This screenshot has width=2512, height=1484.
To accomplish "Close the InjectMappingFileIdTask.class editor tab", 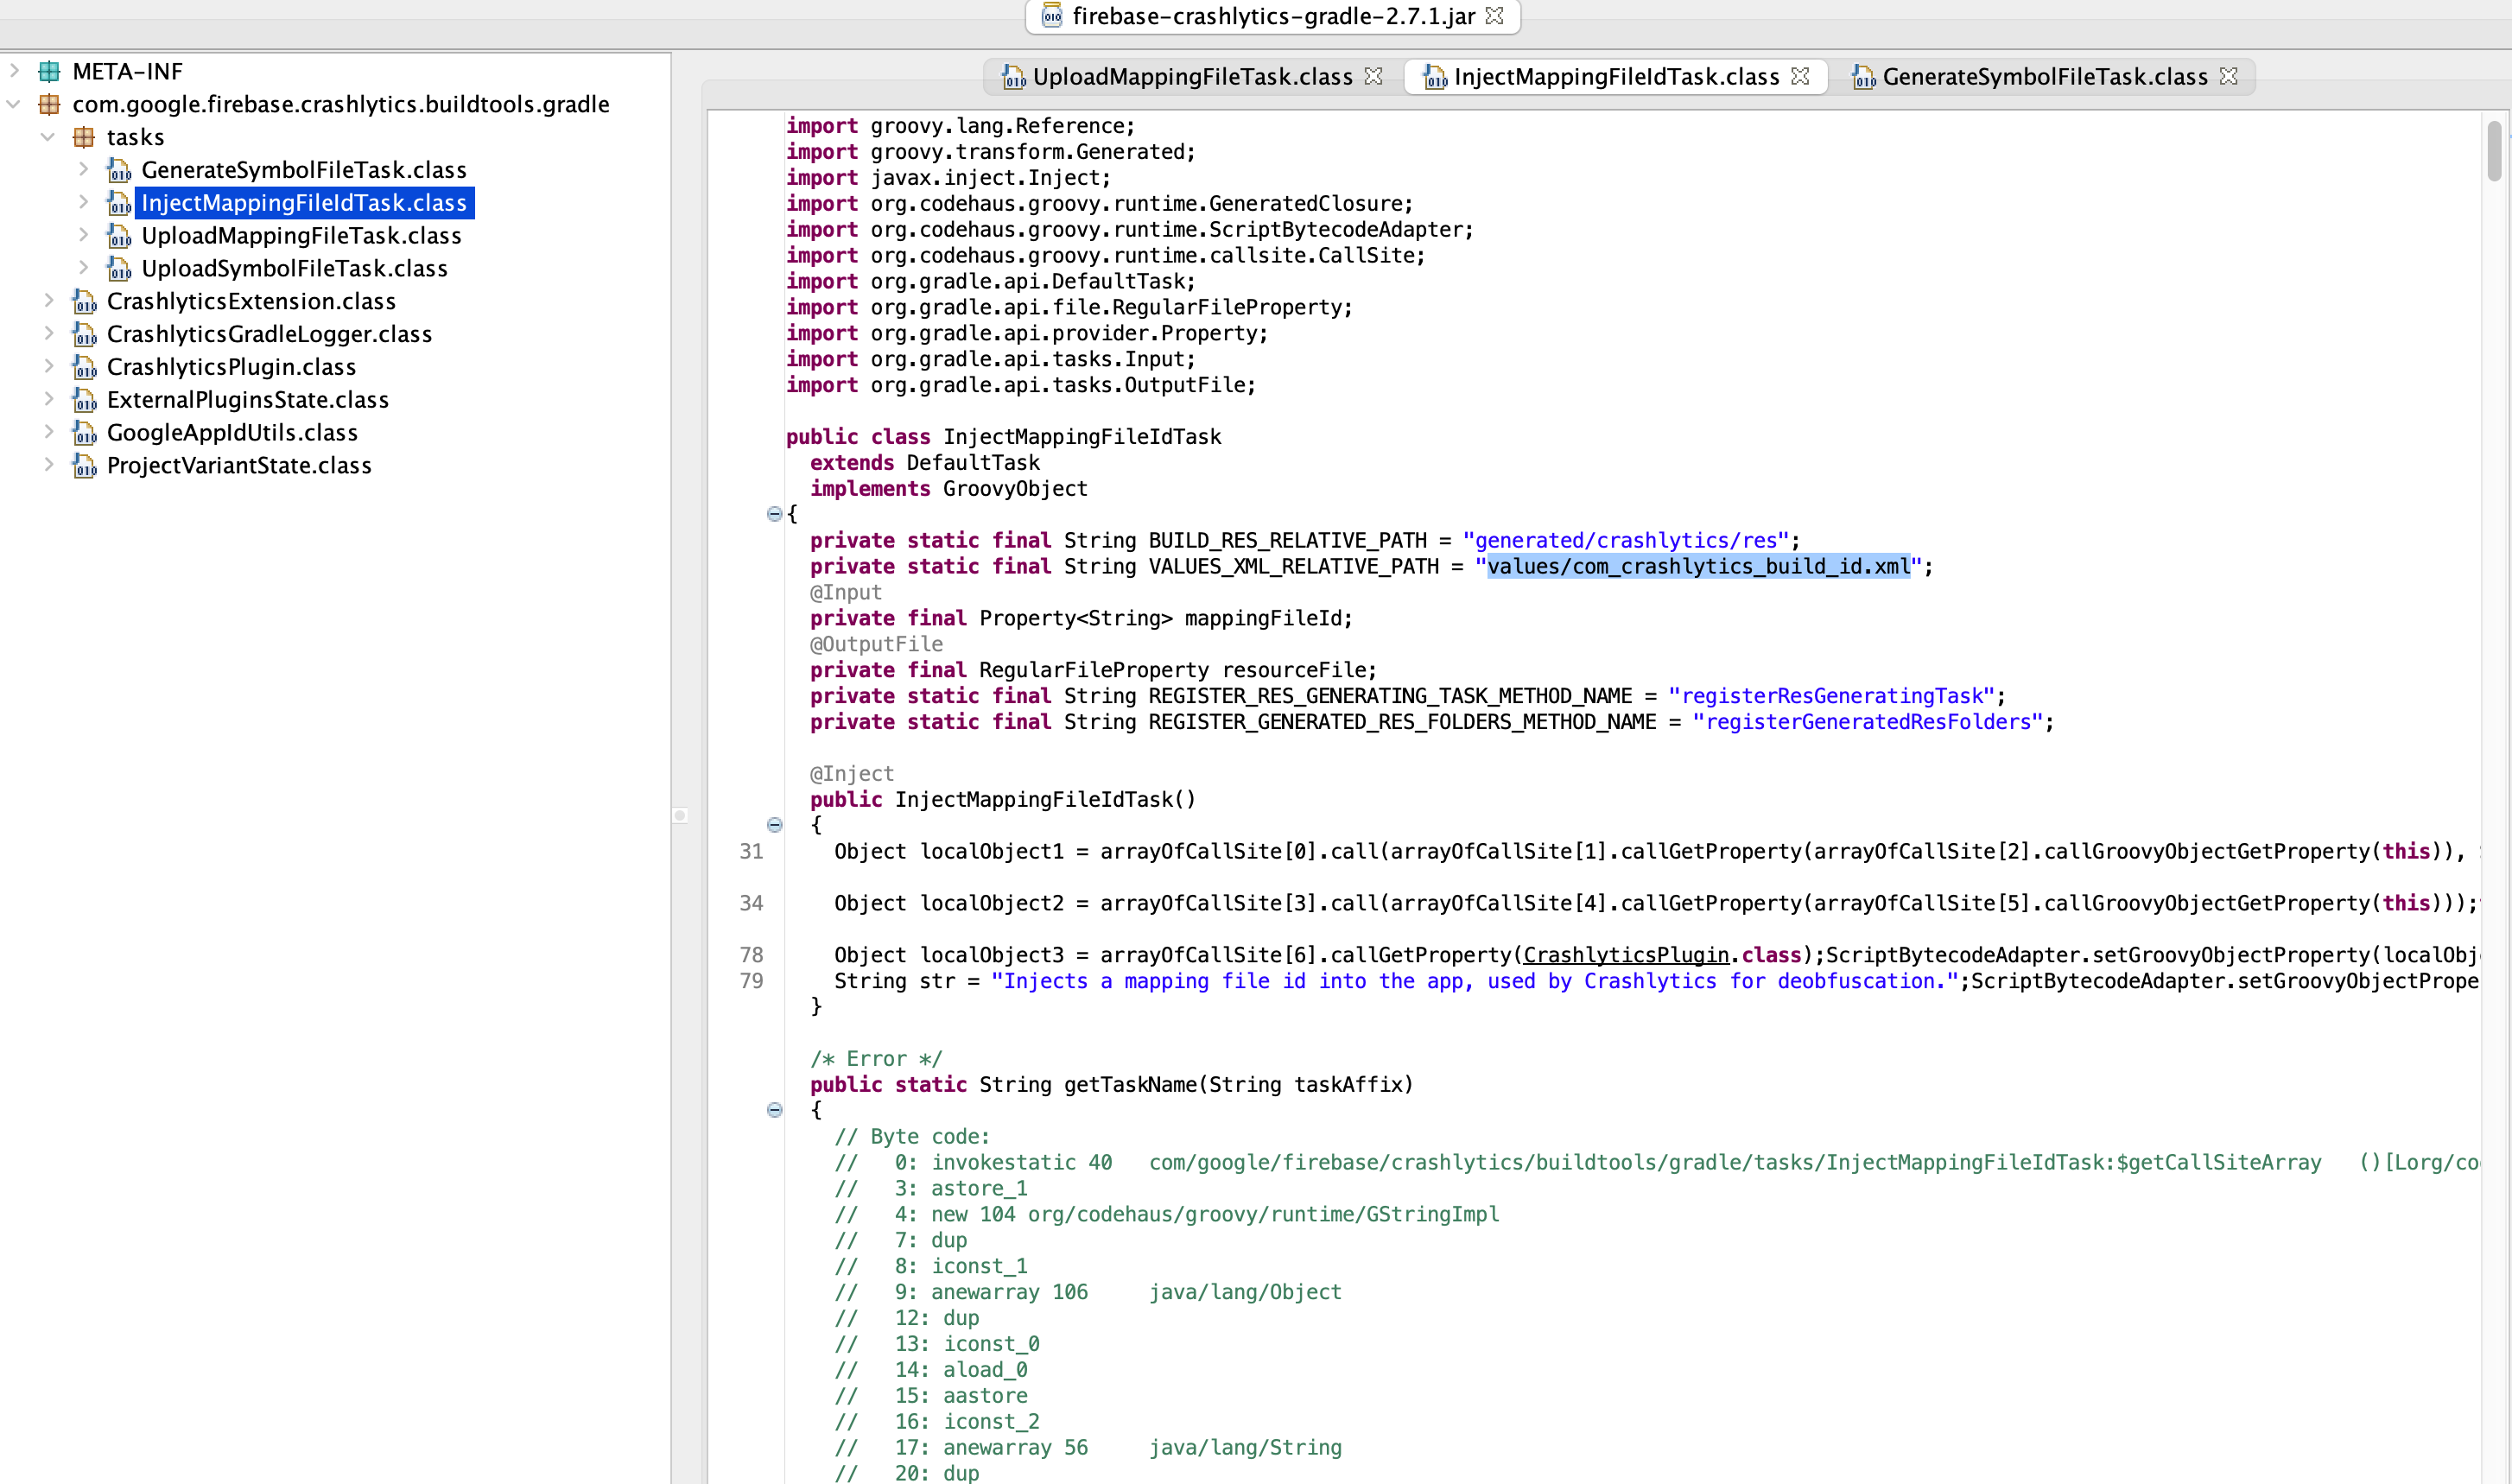I will click(x=1801, y=77).
